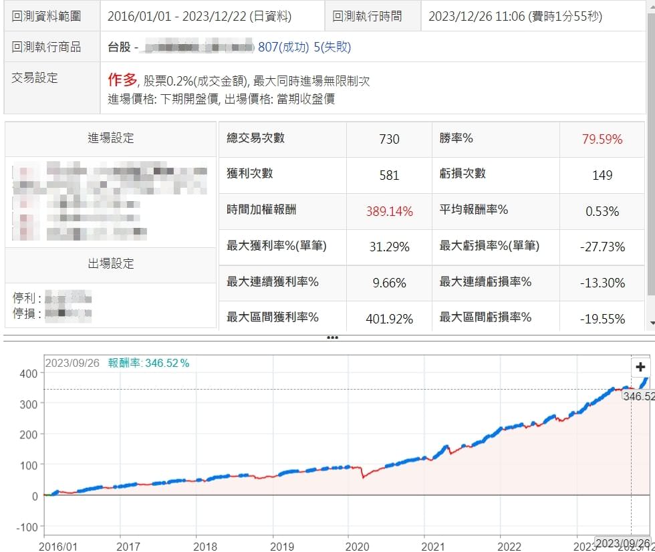Screen dimensions: 655x552
Task: Click the 出場設定 panel header
Action: (111, 264)
